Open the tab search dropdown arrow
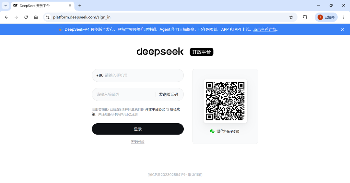 coord(6,5)
